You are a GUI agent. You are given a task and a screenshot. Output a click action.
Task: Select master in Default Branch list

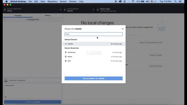pyautogui.click(x=93, y=44)
